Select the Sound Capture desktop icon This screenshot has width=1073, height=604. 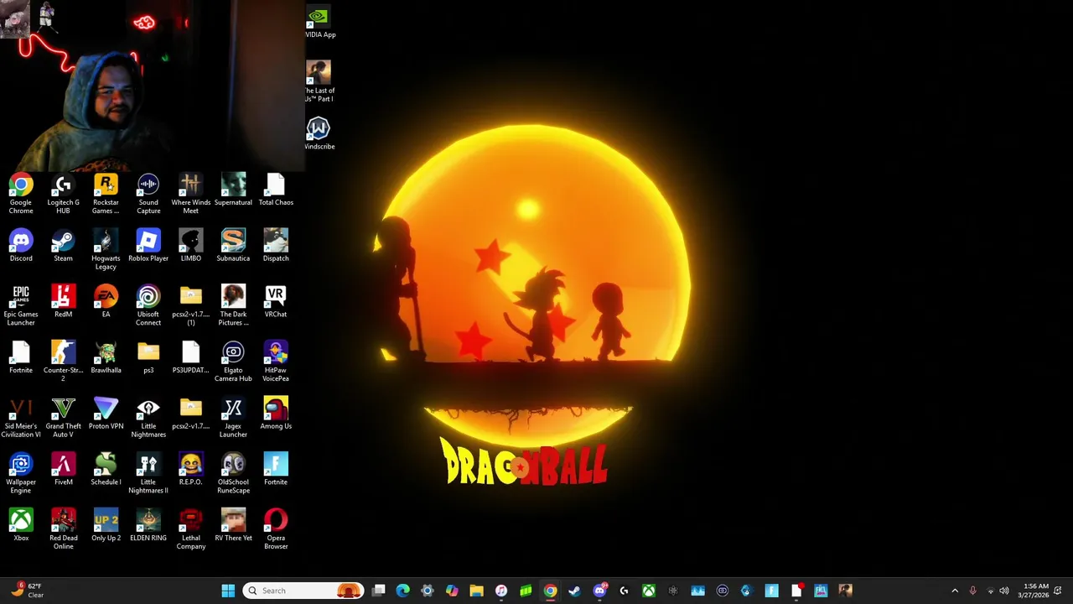[148, 194]
